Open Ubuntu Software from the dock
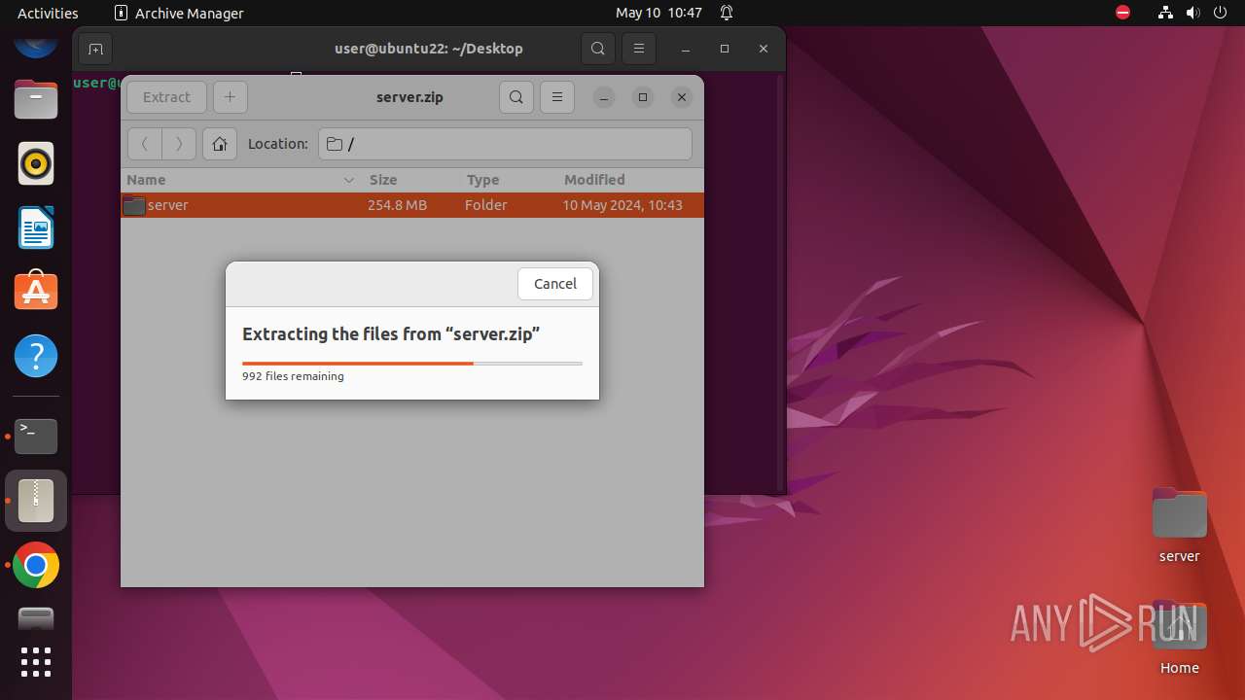The height and width of the screenshot is (700, 1245). [36, 292]
